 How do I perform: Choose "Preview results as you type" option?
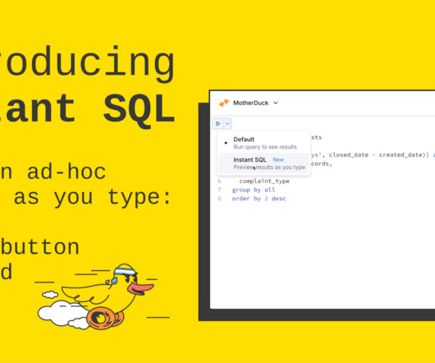[x=269, y=167]
